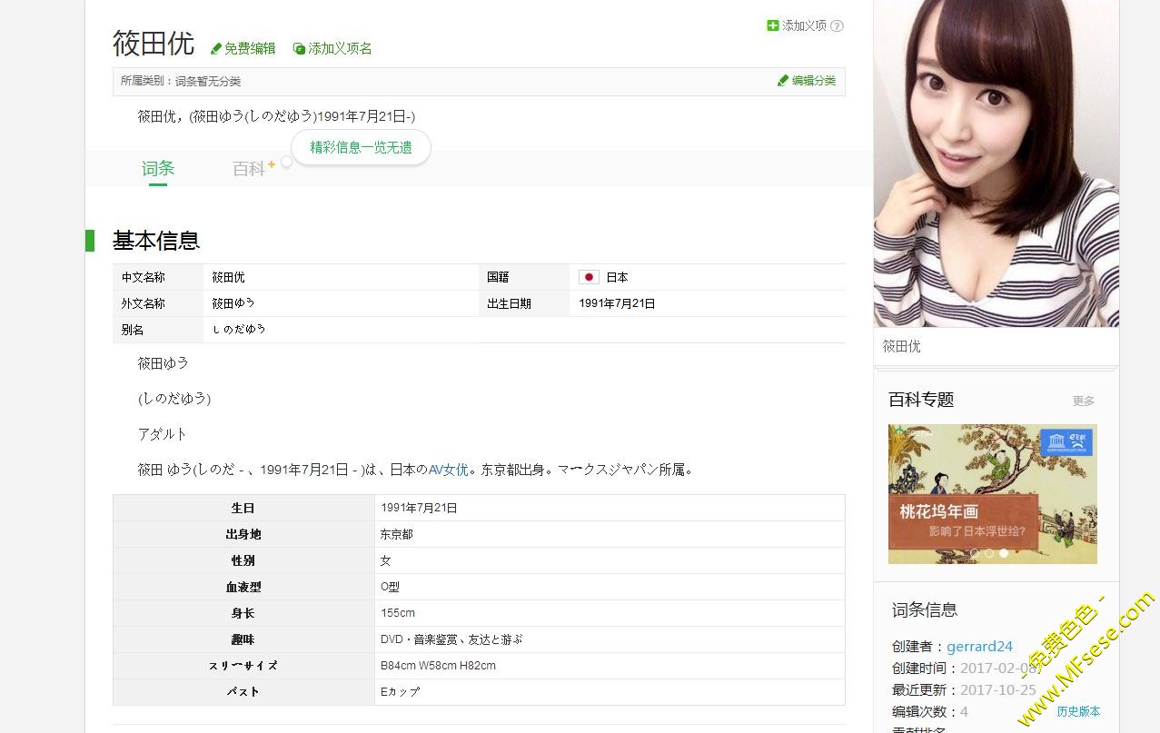The height and width of the screenshot is (733, 1160).
Task: Click the pencil icon beside 免费编辑
Action: click(x=216, y=49)
